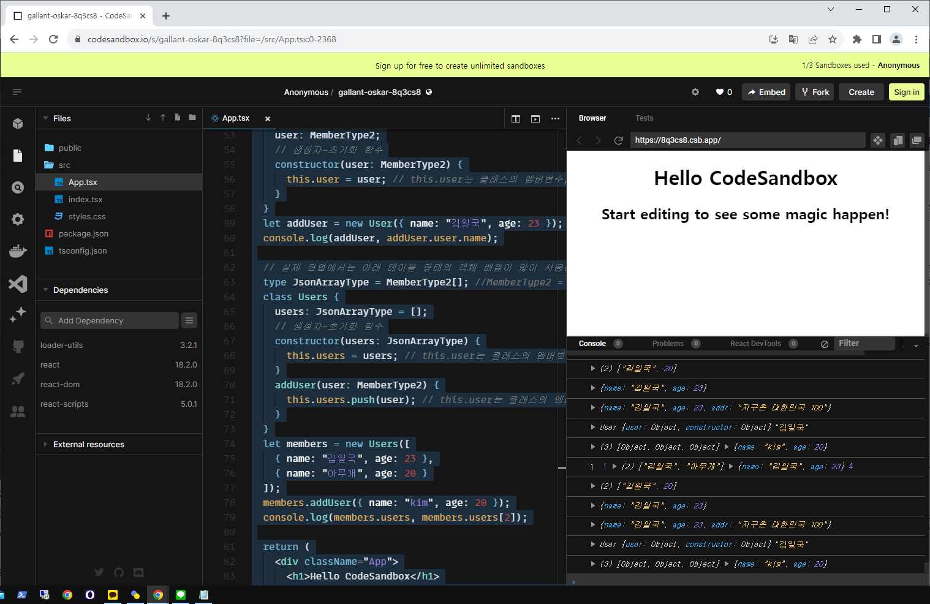
Task: Click the Anonymous owner link in header
Action: pos(306,92)
